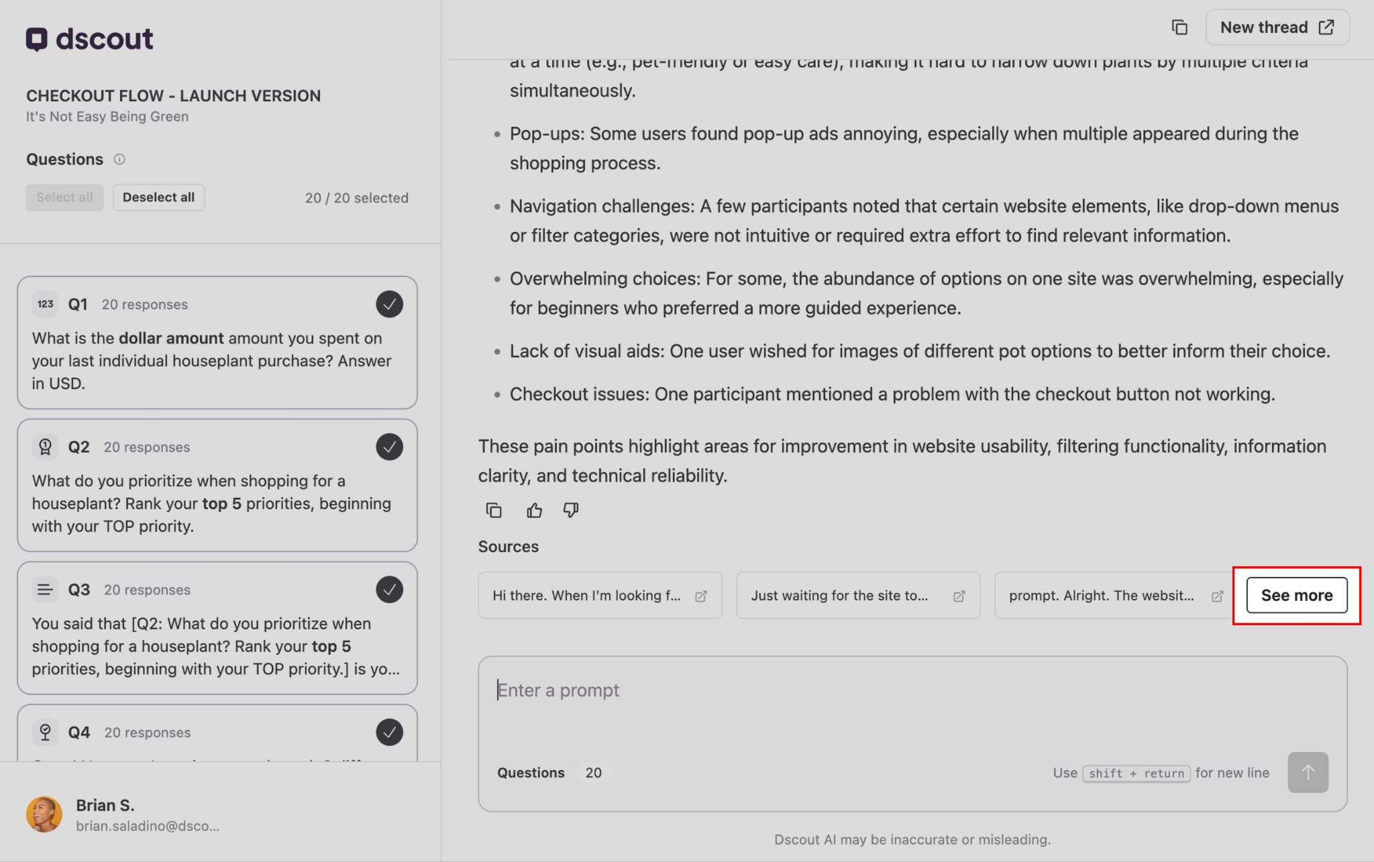Open Brian S. user profile
This screenshot has width=1374, height=862.
click(123, 814)
